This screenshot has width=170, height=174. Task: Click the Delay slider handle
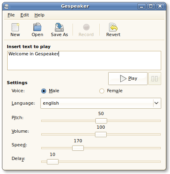(x=53, y=162)
